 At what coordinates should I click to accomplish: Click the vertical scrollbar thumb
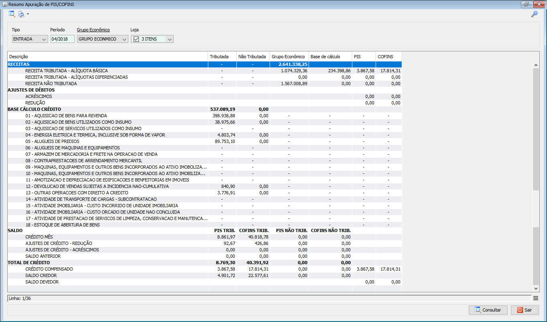coord(536,128)
